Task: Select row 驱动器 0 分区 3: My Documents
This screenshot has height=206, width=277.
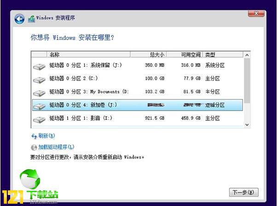Action: click(x=138, y=92)
